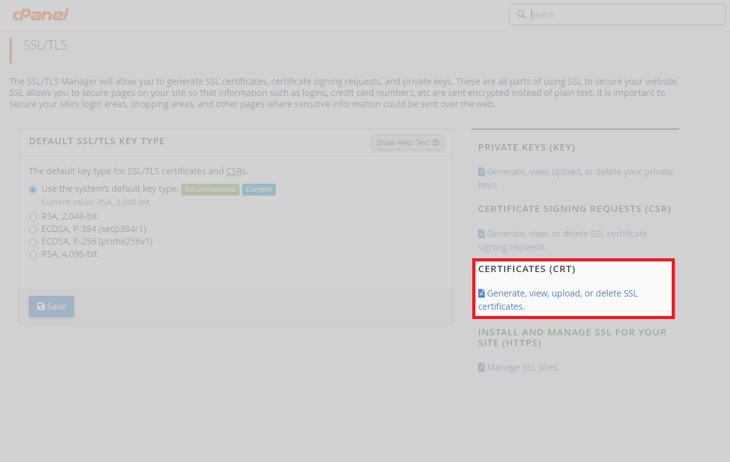Click the Current badge
This screenshot has width=730, height=462.
coord(259,189)
